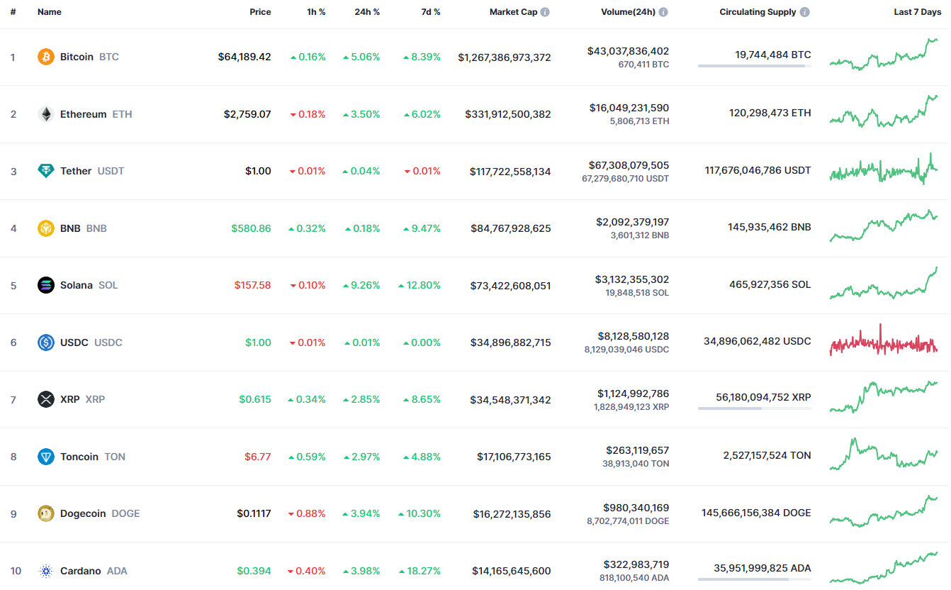Image resolution: width=951 pixels, height=590 pixels.
Task: Click the Dogecoin logo icon
Action: click(46, 513)
